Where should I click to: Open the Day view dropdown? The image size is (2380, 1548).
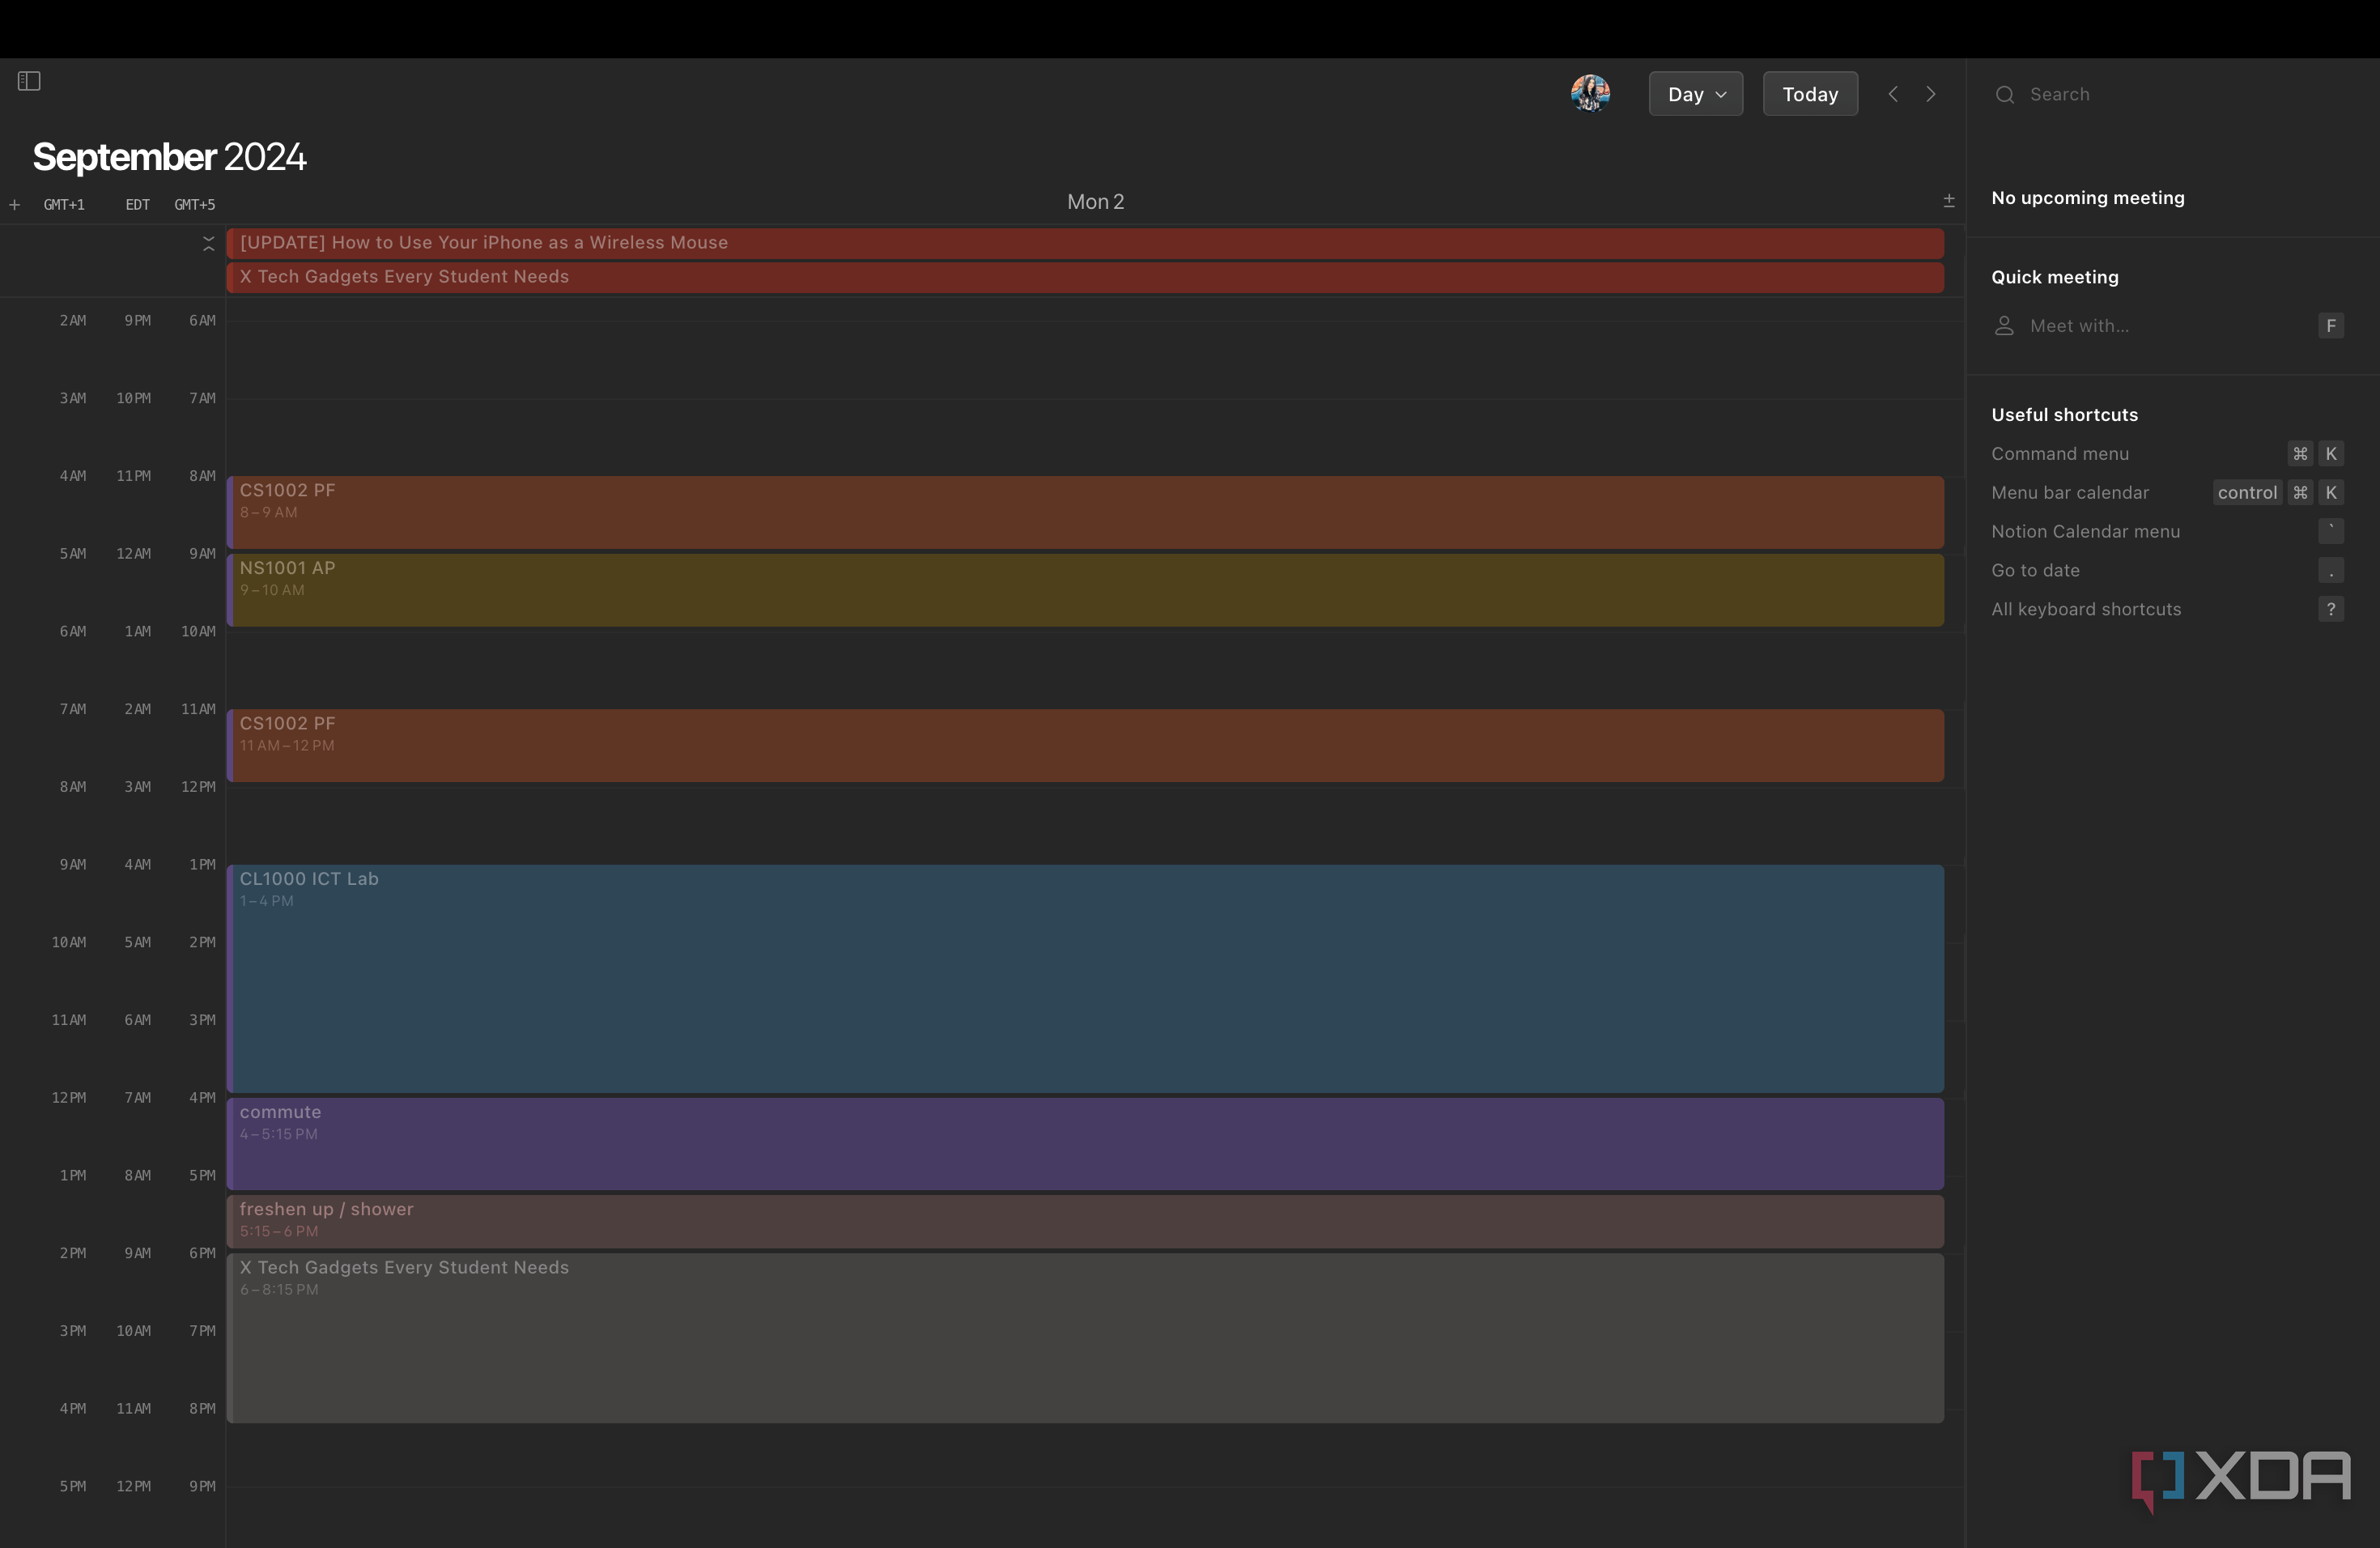coord(1696,94)
